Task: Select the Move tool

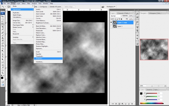Action: [x=3, y=16]
